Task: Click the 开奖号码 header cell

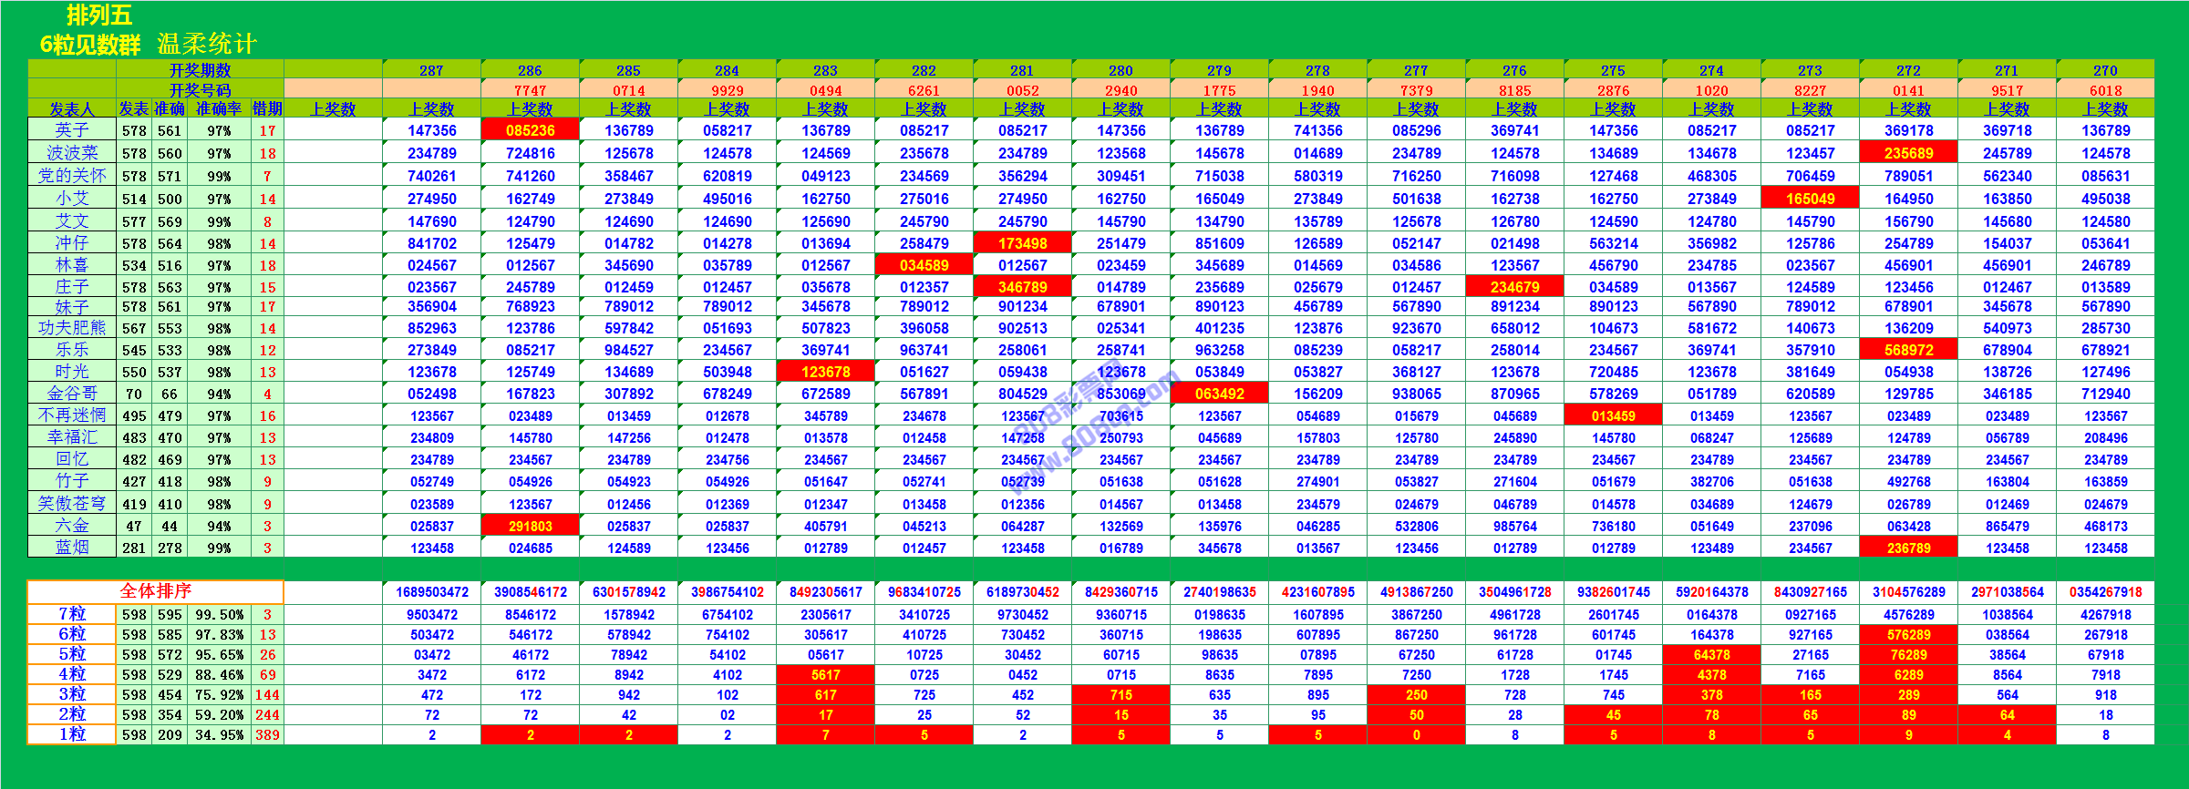Action: [200, 90]
